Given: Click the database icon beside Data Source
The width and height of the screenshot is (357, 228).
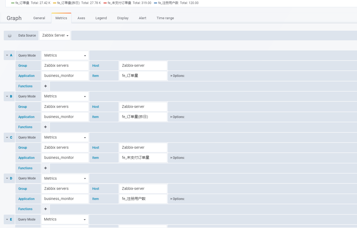Looking at the screenshot, I should 10,36.
